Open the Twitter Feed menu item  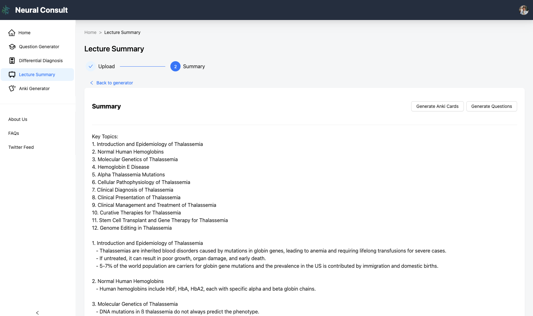click(x=21, y=147)
